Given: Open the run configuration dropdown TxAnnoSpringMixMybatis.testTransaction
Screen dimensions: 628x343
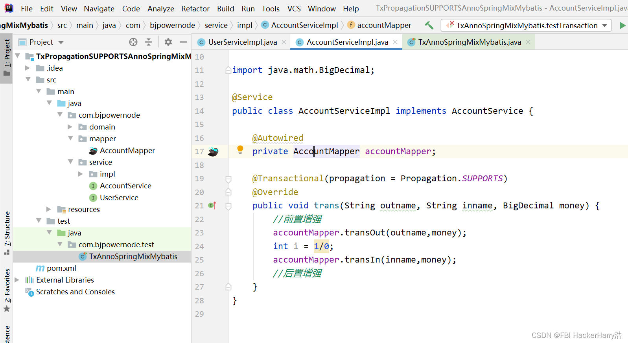Looking at the screenshot, I should pos(526,26).
